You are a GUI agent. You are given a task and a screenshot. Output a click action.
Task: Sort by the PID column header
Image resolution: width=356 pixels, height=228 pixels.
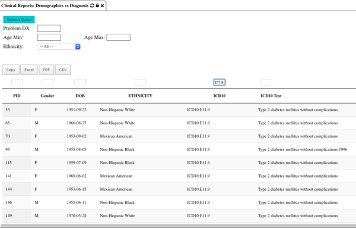coord(17,96)
